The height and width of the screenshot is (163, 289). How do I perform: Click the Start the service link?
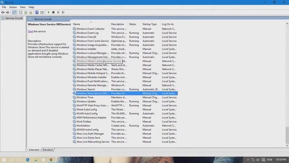coord(30,31)
